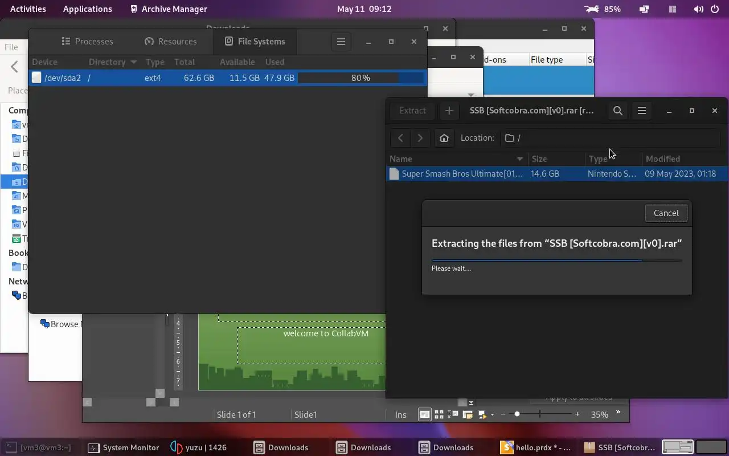
Task: Open the System Monitor hamburger menu
Action: click(x=341, y=42)
